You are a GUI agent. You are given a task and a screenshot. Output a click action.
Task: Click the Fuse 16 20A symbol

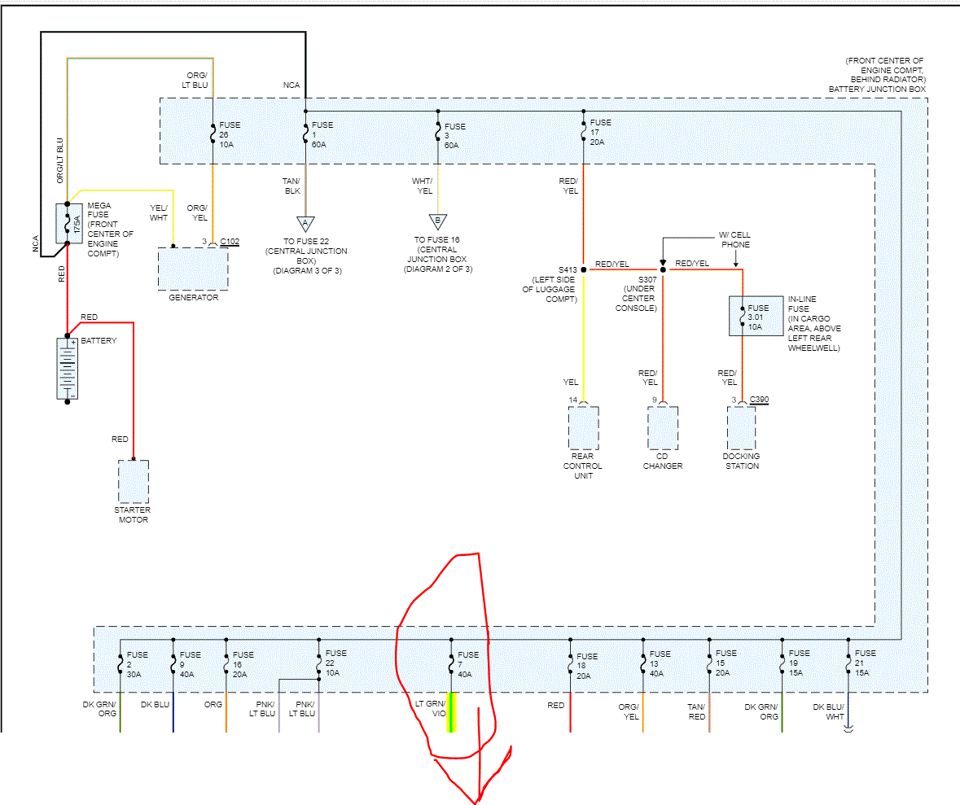(226, 664)
